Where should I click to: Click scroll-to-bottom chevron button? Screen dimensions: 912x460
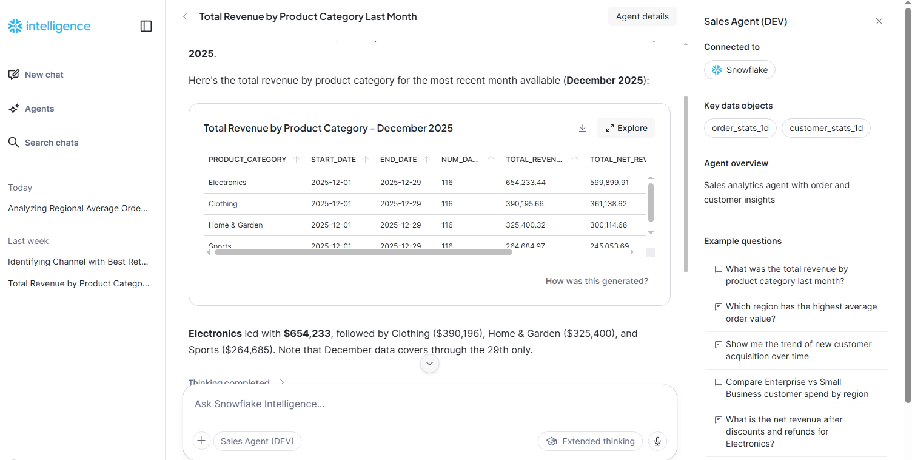coord(429,364)
